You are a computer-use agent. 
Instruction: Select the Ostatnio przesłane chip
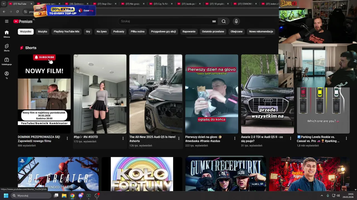tap(213, 32)
